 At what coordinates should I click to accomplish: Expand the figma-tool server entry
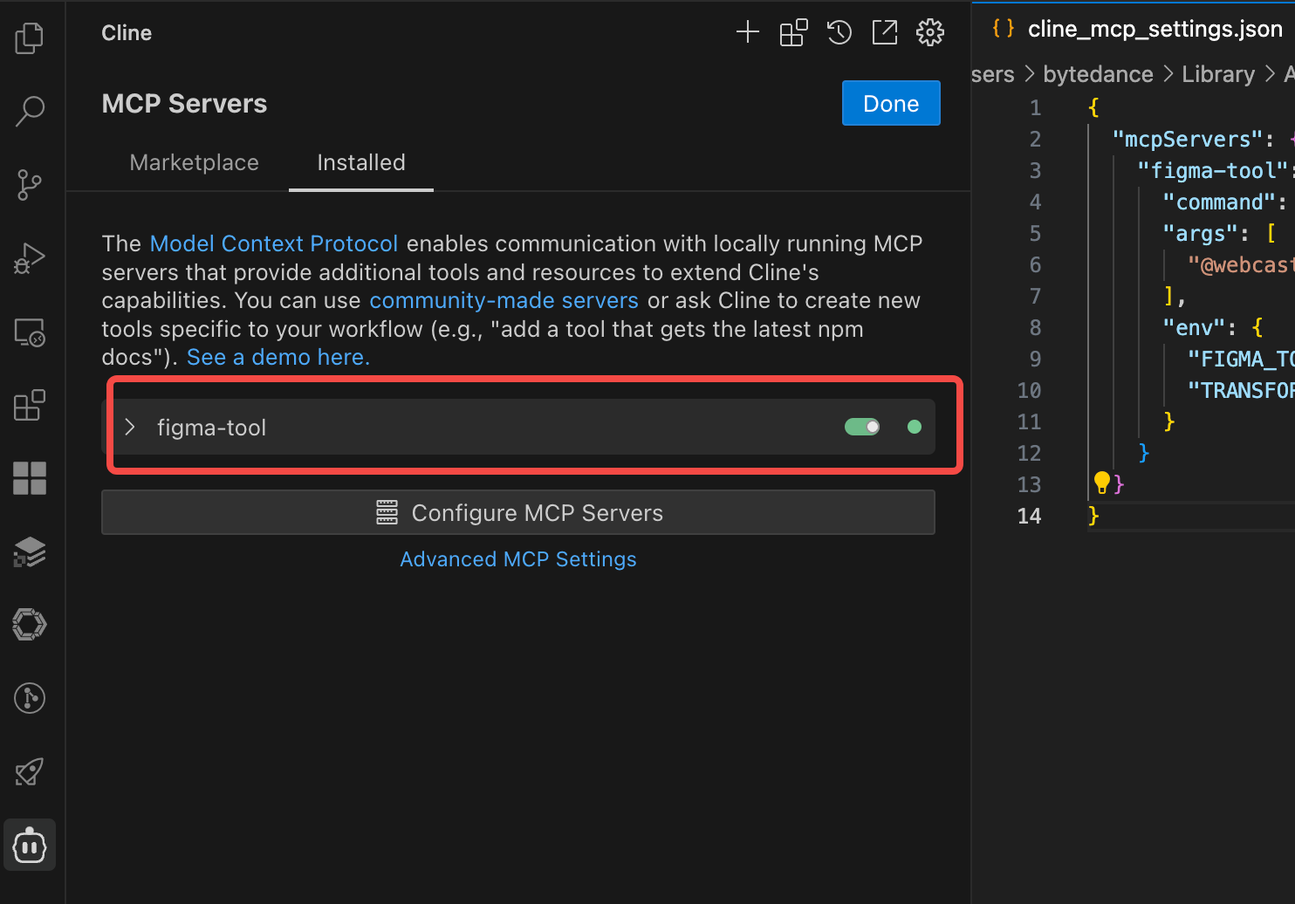[130, 427]
